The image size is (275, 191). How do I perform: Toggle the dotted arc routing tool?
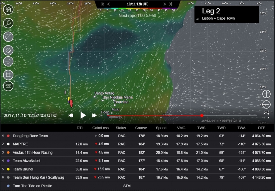[8, 37]
